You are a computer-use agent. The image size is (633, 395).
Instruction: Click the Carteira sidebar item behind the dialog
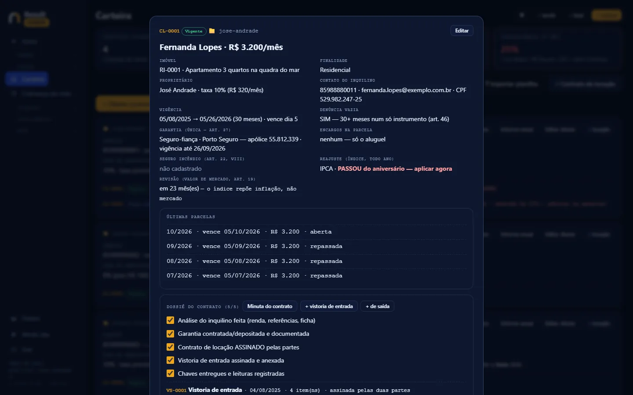[27, 79]
